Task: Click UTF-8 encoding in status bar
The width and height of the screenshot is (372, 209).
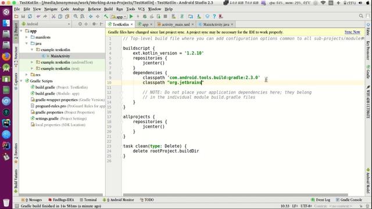Action: pos(306,206)
